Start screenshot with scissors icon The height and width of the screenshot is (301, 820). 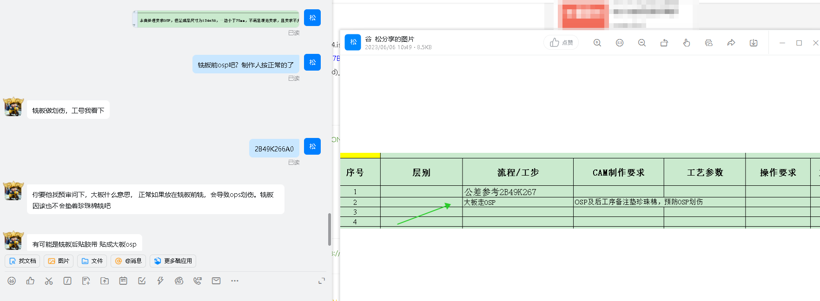49,281
